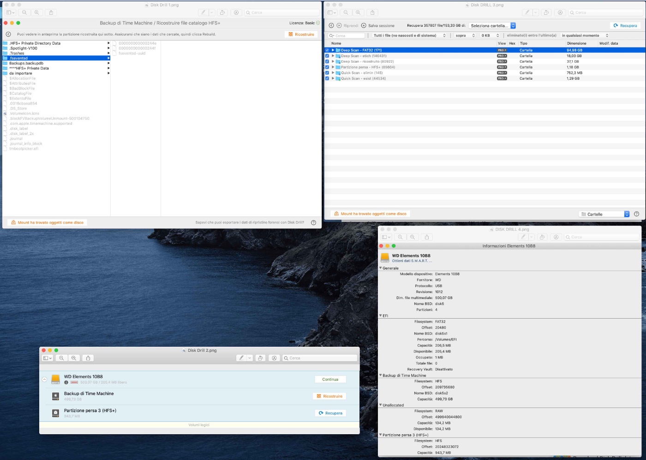Click info icon under WD Elements 10B8
The height and width of the screenshot is (460, 646).
click(66, 382)
